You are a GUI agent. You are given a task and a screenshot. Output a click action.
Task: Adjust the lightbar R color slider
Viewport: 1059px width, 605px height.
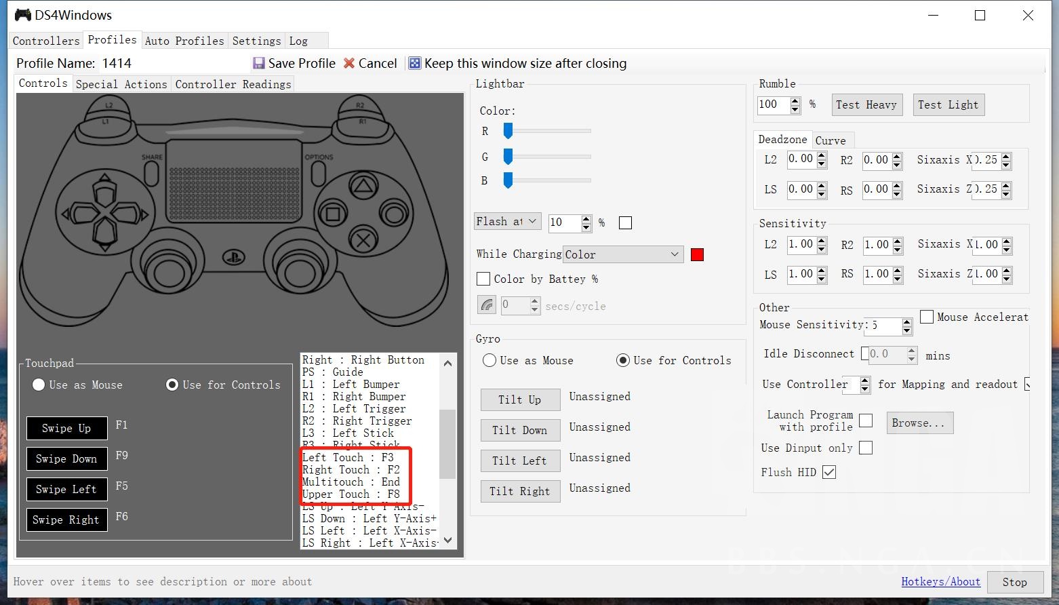508,130
